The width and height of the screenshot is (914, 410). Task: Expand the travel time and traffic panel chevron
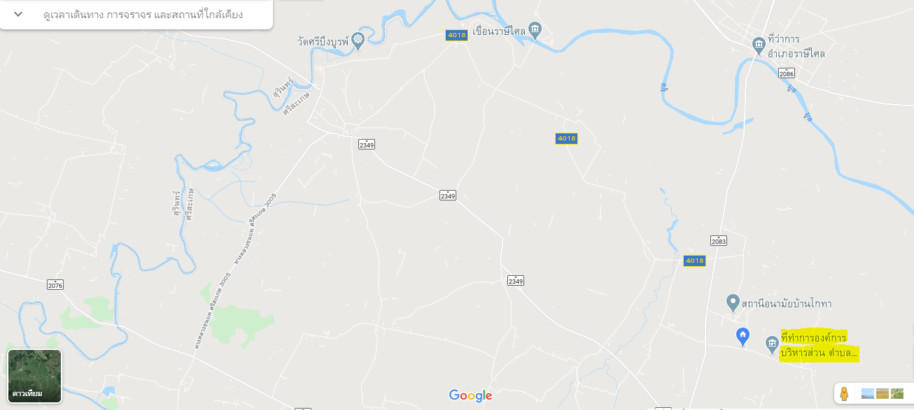(x=18, y=14)
